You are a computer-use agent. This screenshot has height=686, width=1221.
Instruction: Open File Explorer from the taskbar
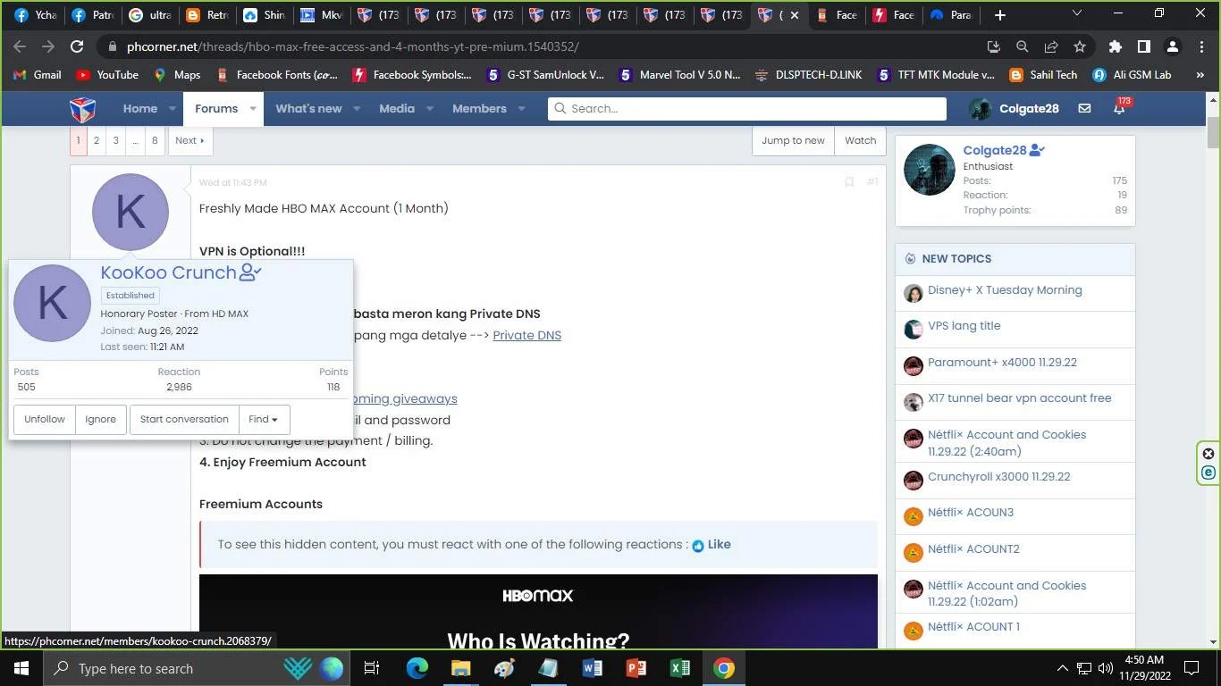click(x=460, y=668)
